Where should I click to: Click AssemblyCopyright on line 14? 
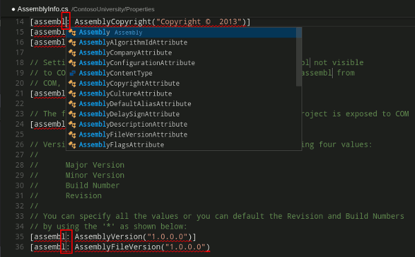[113, 21]
